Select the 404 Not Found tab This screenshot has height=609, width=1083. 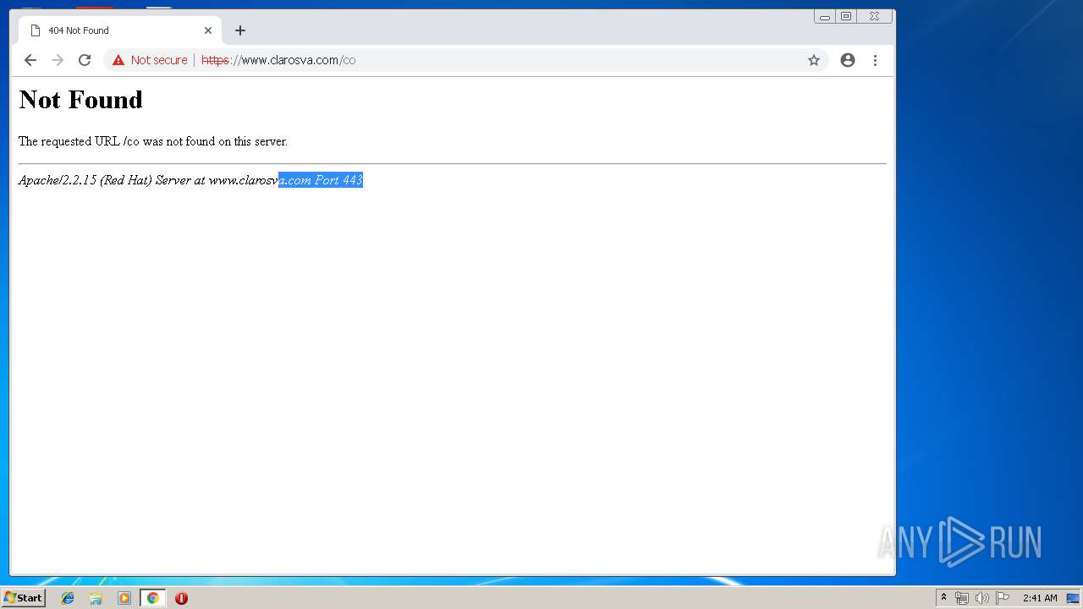(120, 30)
